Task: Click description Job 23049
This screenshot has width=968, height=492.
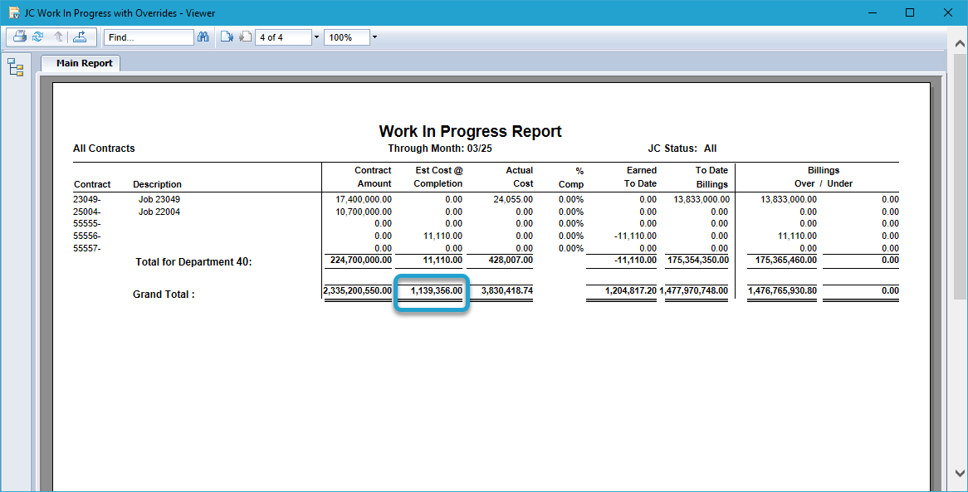Action: pos(159,199)
